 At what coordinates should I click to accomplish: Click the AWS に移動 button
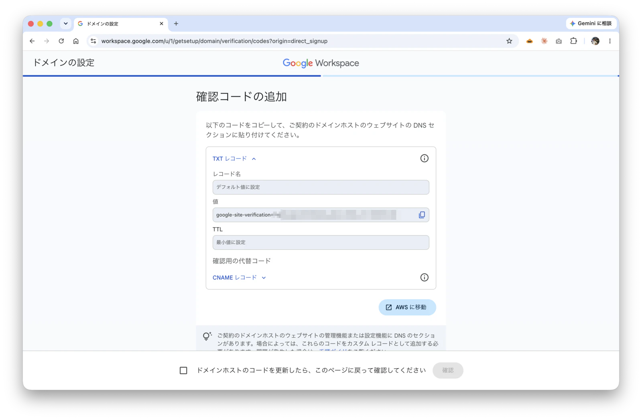pos(407,307)
